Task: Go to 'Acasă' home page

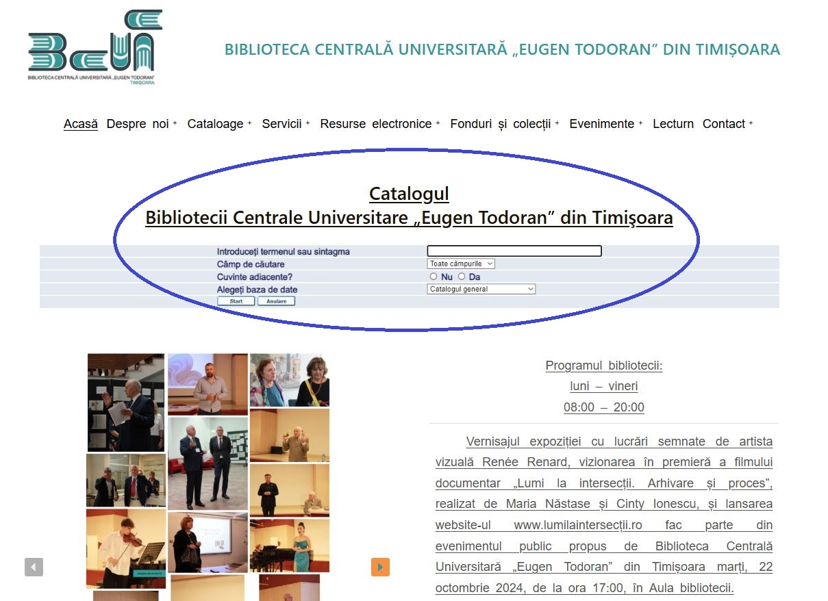Action: [81, 124]
